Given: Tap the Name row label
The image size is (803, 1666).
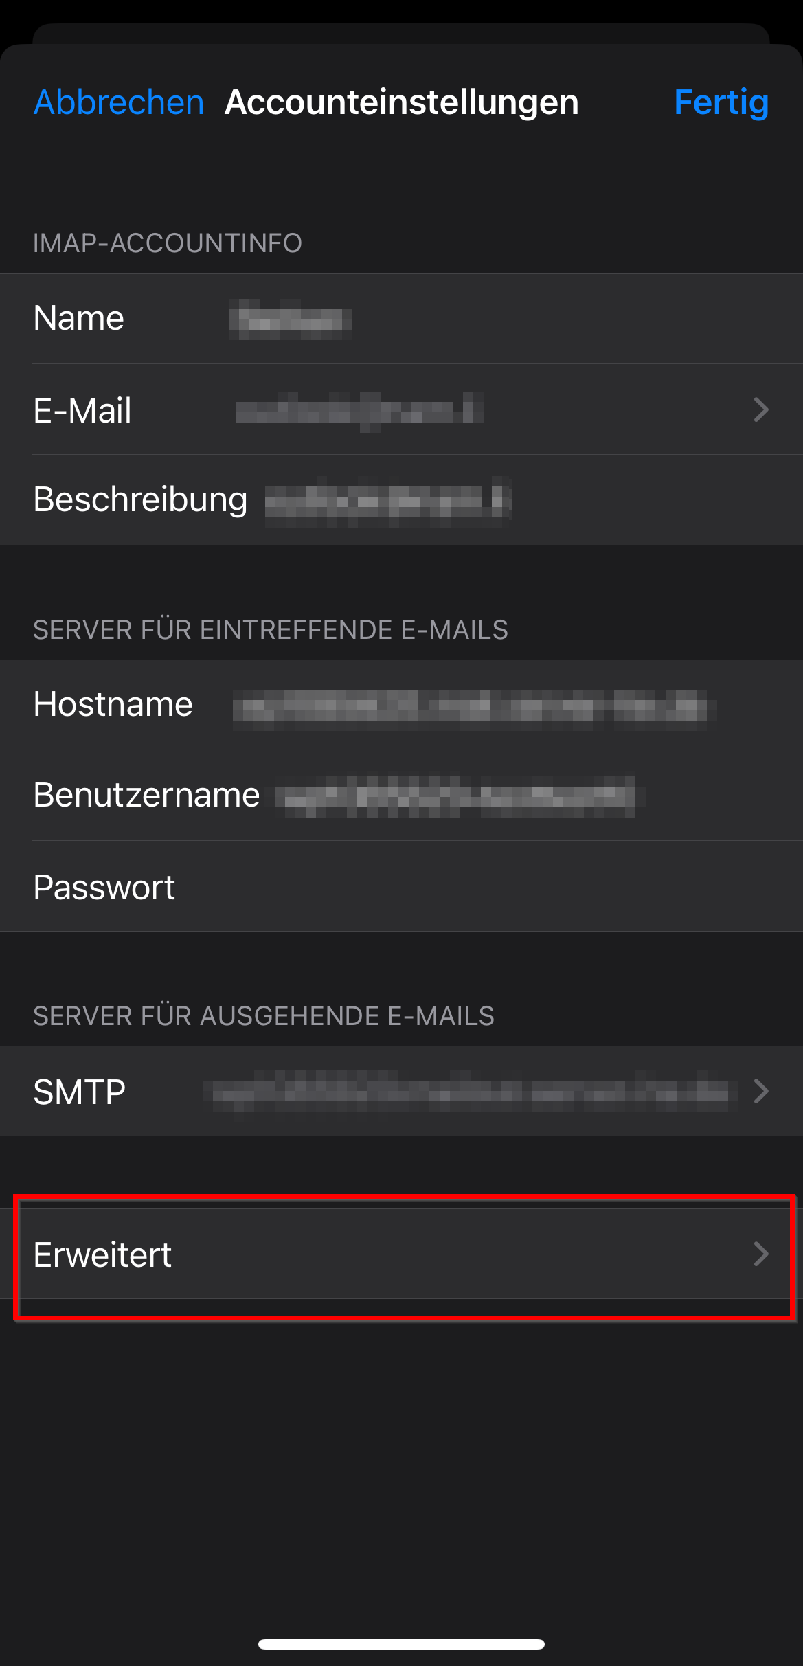Looking at the screenshot, I should [79, 318].
